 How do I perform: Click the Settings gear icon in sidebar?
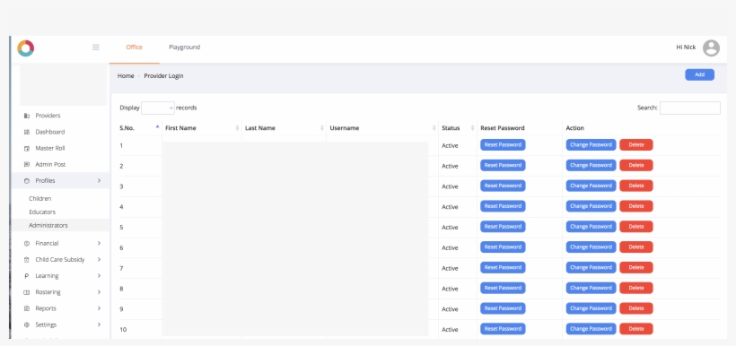click(x=27, y=324)
